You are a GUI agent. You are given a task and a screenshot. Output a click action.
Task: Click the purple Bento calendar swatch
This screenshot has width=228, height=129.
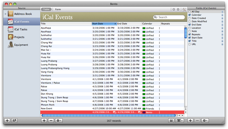[x=144, y=112]
